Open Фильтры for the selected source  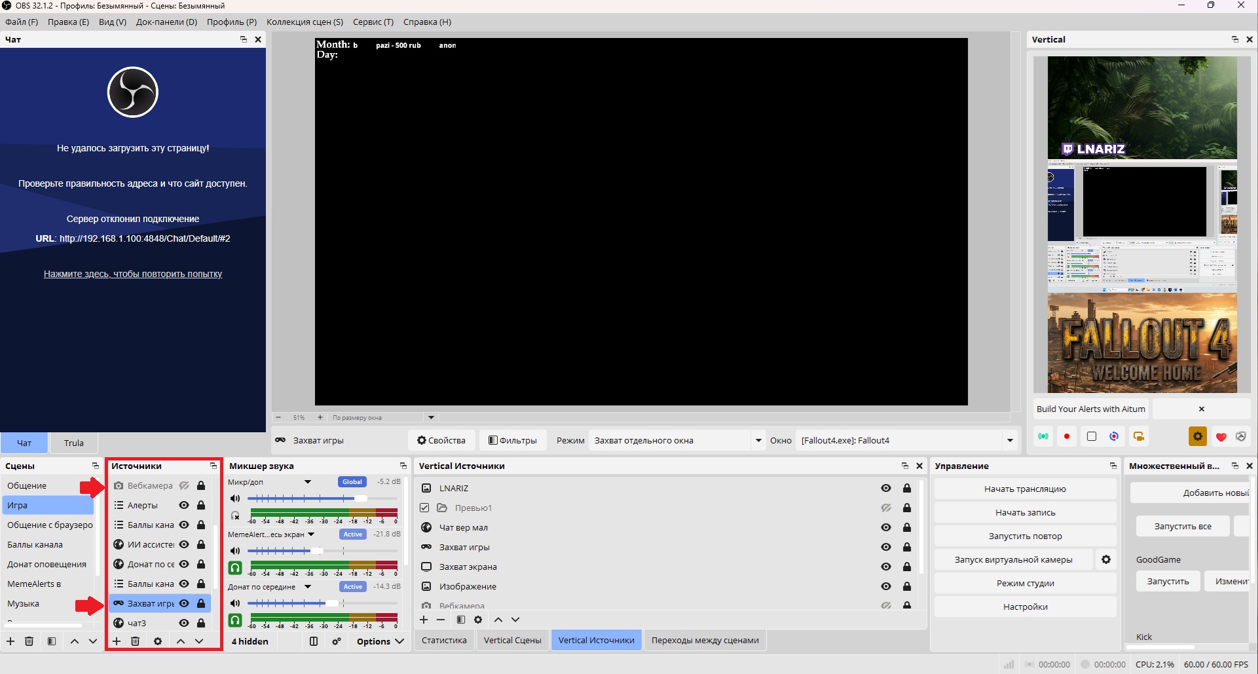click(512, 440)
